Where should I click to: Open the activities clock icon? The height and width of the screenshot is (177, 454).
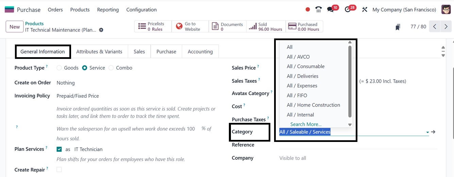tap(348, 10)
